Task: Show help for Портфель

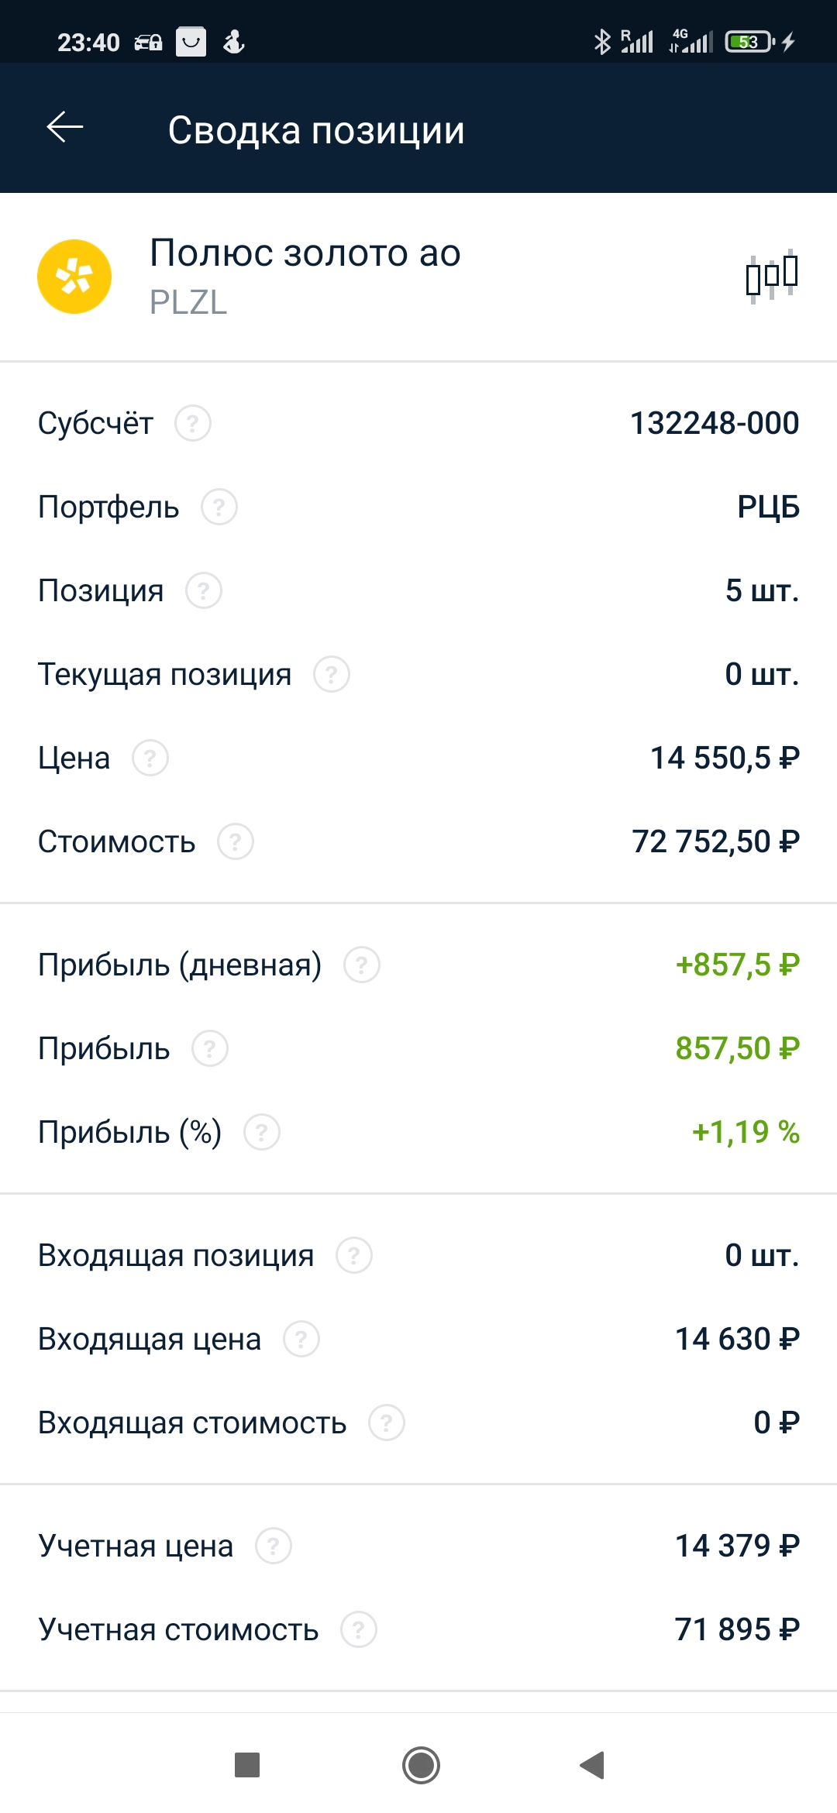Action: coord(219,507)
